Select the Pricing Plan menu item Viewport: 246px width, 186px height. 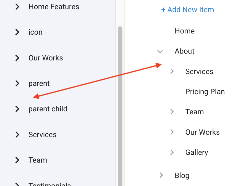[205, 92]
